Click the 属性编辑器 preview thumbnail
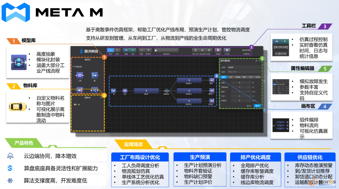The height and width of the screenshot is (189, 339). click(281, 87)
